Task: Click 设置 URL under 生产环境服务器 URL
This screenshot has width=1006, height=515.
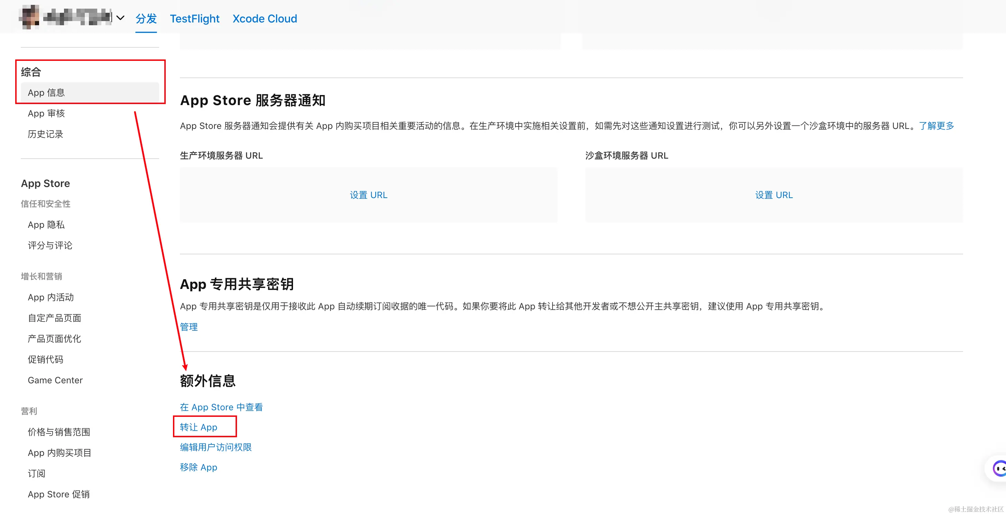Action: [368, 195]
